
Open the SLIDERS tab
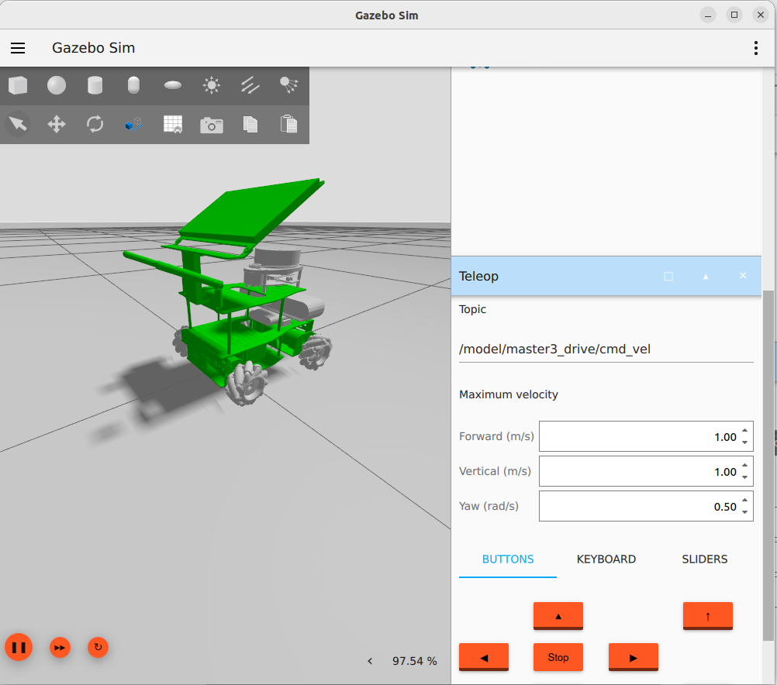704,559
